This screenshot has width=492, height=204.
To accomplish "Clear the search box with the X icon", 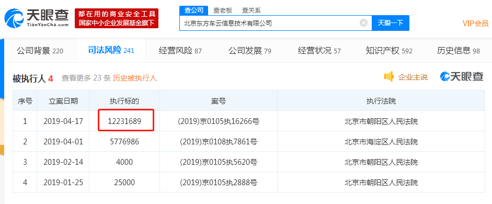I will click(363, 23).
